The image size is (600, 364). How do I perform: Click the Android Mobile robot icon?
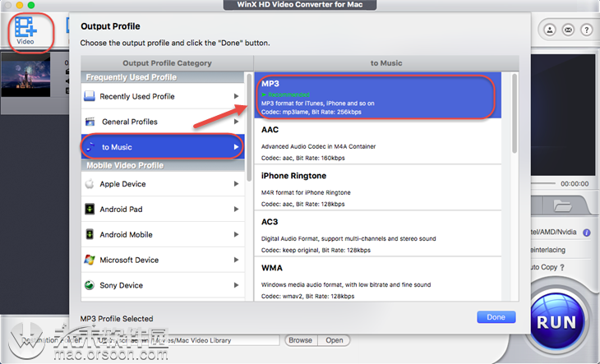(90, 234)
